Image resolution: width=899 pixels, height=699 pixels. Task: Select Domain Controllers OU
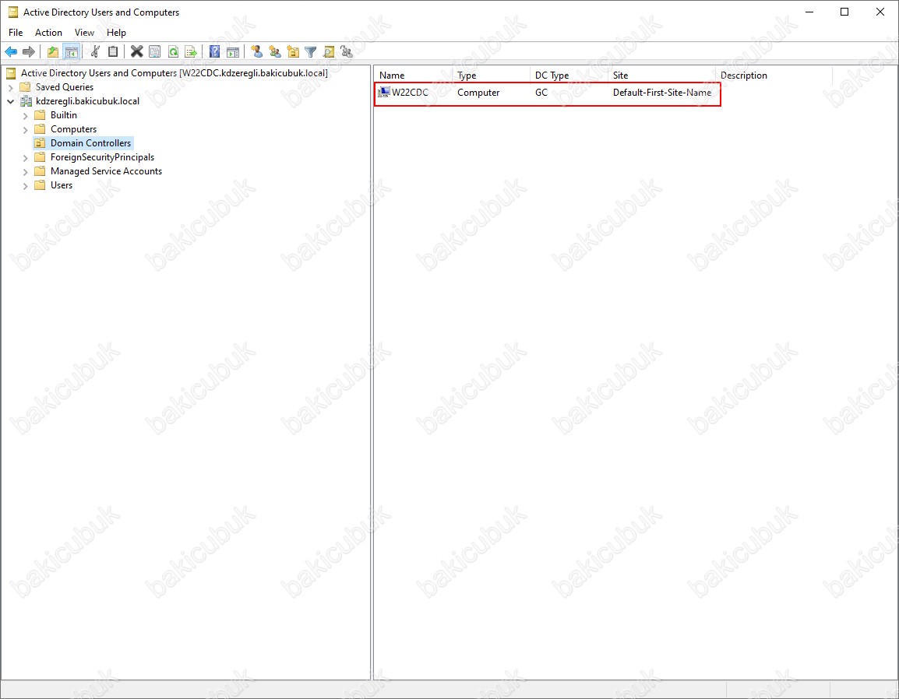(90, 143)
